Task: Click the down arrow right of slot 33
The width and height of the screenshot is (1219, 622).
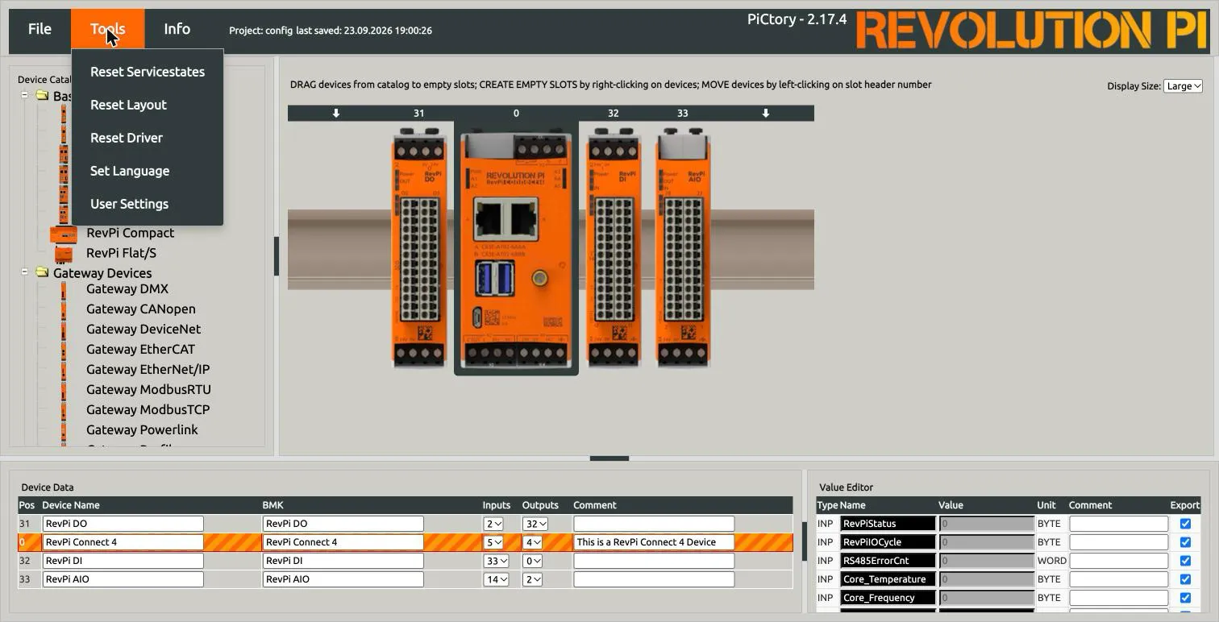Action: coord(766,114)
